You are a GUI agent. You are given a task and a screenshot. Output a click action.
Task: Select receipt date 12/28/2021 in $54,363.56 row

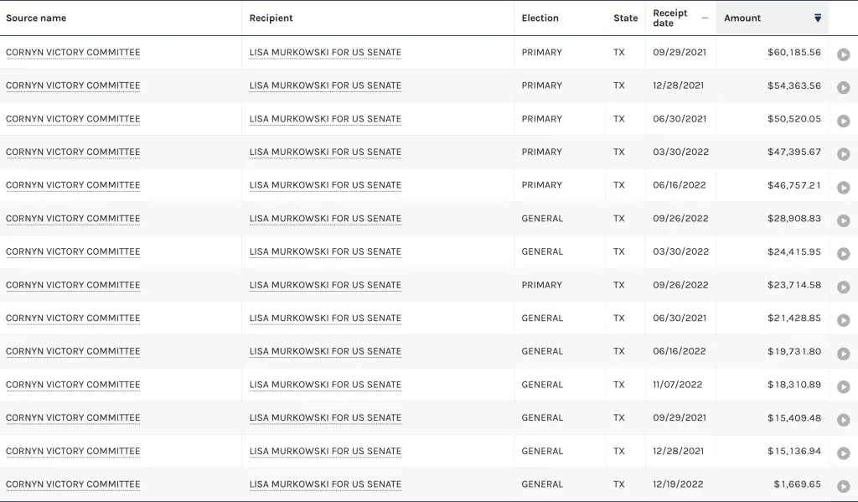pos(679,85)
